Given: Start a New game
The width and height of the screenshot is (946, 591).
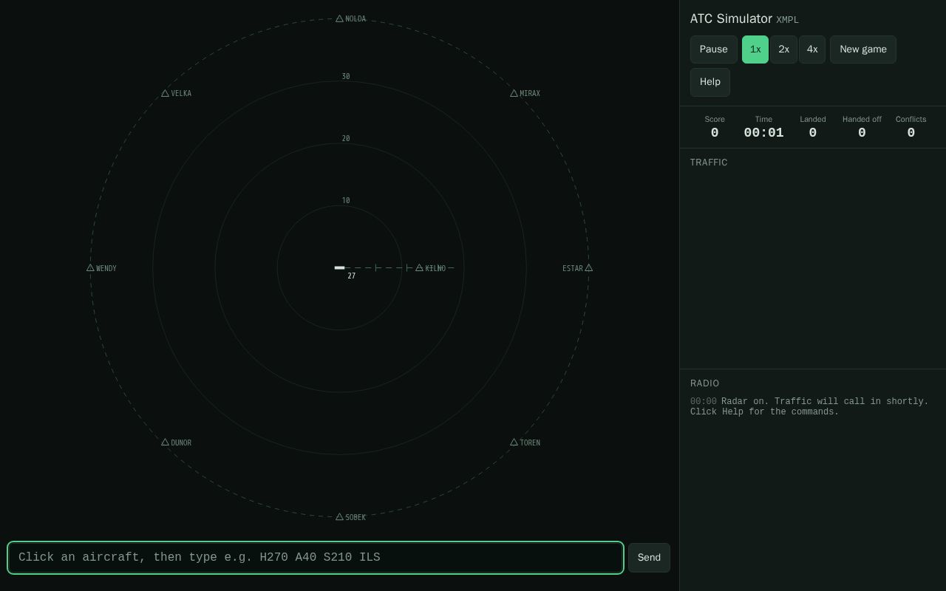Looking at the screenshot, I should point(863,49).
